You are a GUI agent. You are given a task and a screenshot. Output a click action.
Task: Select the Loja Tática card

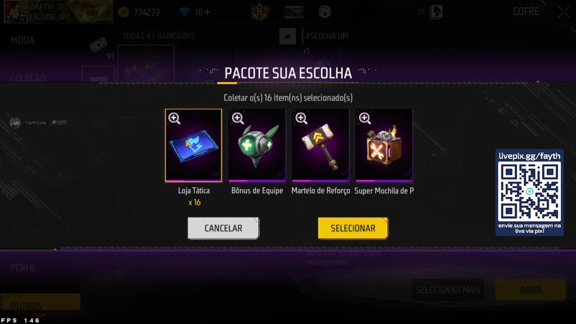[x=193, y=145]
